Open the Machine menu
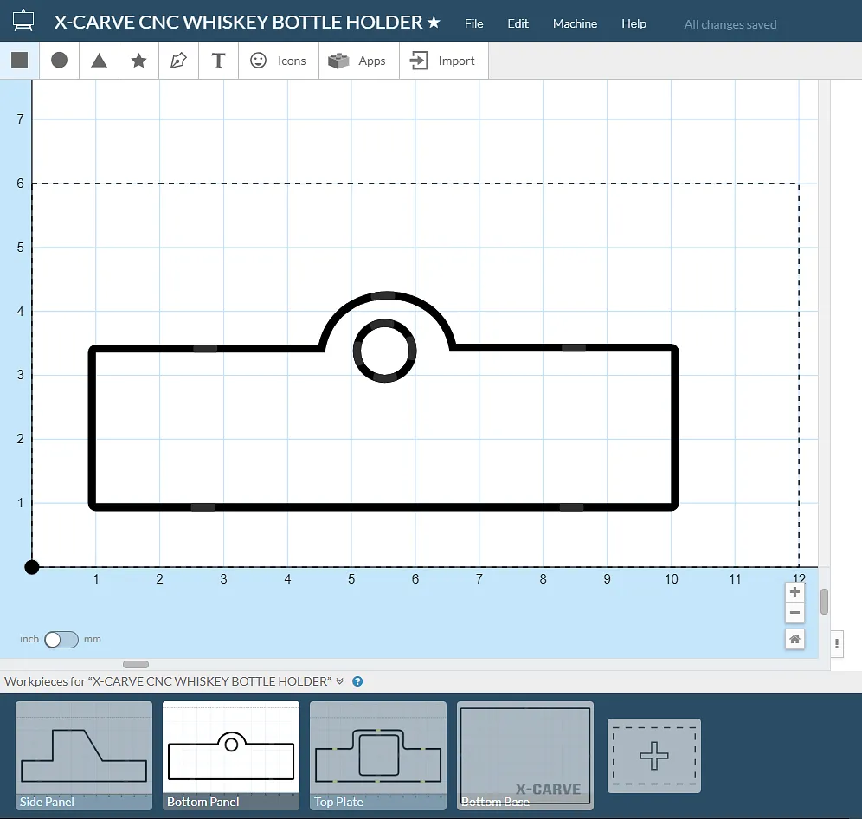The image size is (862, 819). [x=575, y=23]
